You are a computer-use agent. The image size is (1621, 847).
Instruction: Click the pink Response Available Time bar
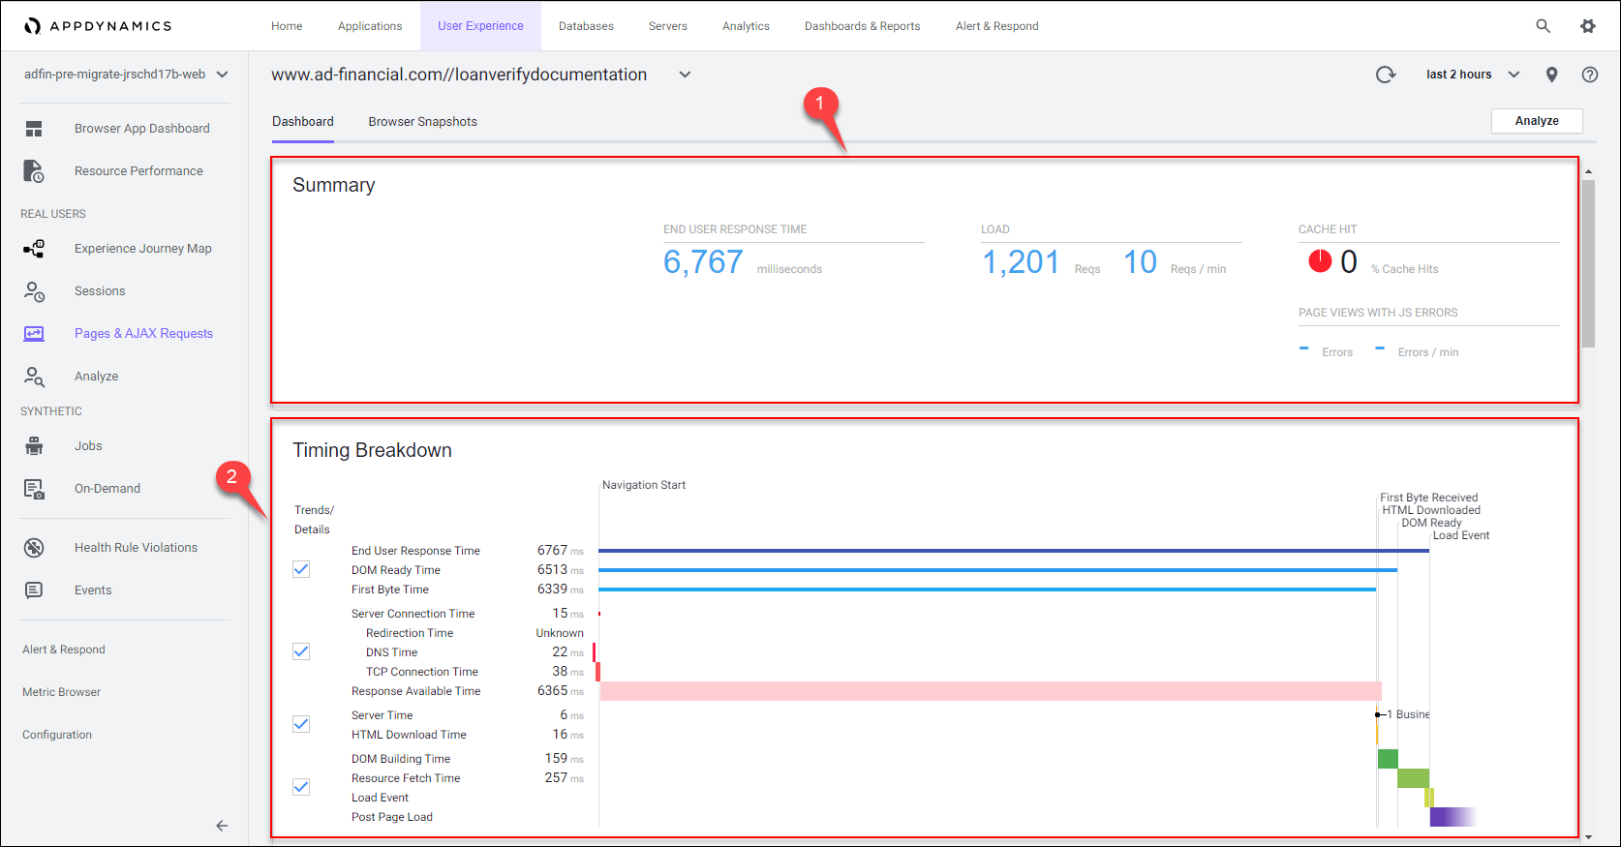(x=990, y=691)
